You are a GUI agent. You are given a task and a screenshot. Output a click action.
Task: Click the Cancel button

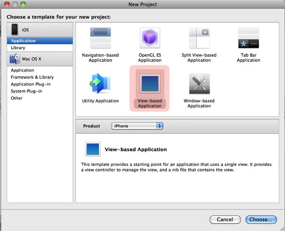(x=225, y=219)
